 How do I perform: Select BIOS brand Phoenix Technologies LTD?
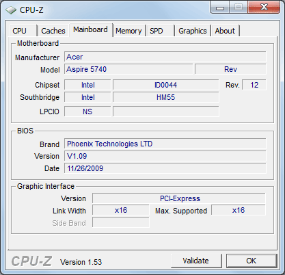[x=165, y=144]
